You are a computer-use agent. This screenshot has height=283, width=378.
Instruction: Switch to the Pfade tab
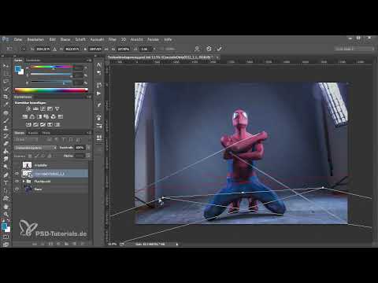(46, 133)
